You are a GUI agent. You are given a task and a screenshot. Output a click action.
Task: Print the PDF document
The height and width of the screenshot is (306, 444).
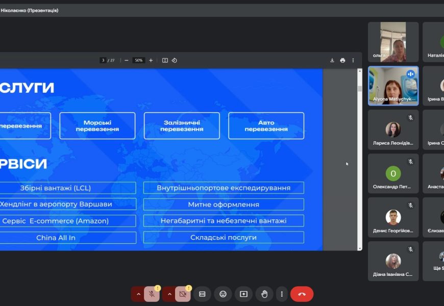click(342, 60)
